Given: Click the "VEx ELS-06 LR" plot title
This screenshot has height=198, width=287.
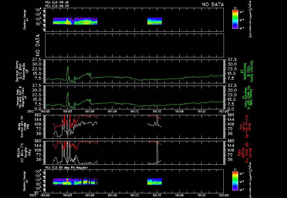Looking at the screenshot, I should [x=57, y=2].
